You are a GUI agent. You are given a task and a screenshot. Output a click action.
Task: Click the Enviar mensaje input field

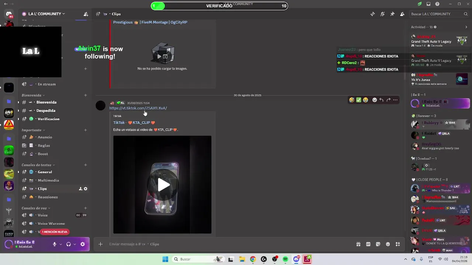click(229, 244)
